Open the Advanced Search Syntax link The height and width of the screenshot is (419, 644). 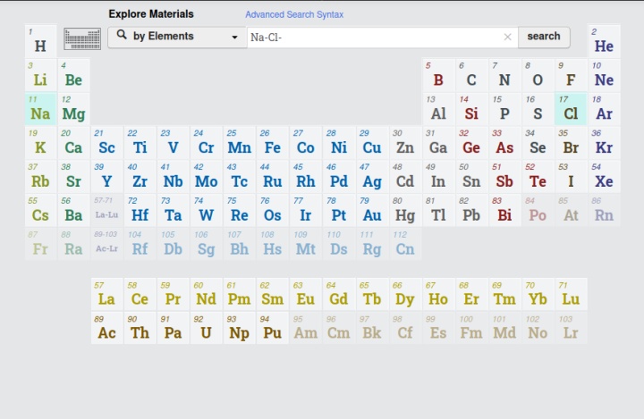tap(294, 14)
